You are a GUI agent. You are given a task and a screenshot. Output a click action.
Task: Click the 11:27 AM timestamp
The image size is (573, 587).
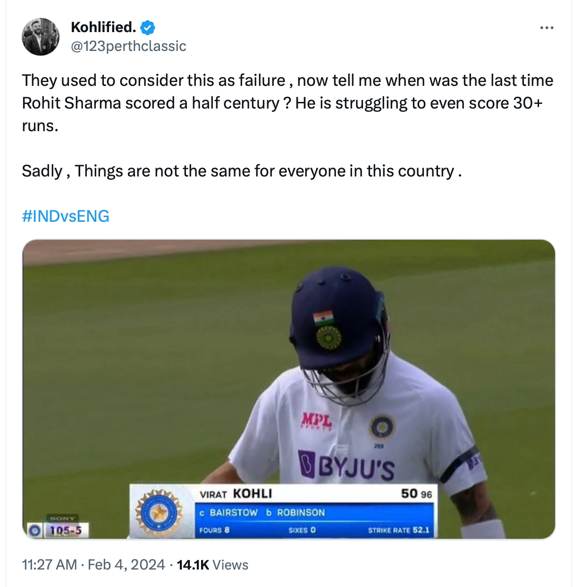point(49,565)
